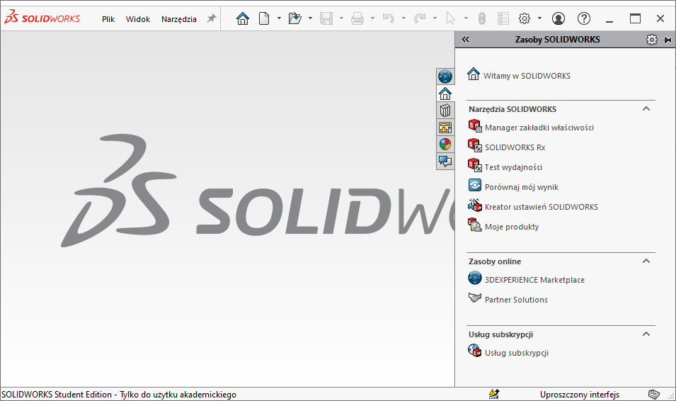The width and height of the screenshot is (676, 401).
Task: Collapse the task pane with double chevron
Action: pos(465,40)
